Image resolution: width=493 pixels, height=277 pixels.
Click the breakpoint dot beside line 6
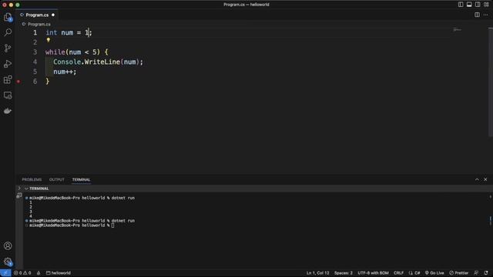coord(18,82)
